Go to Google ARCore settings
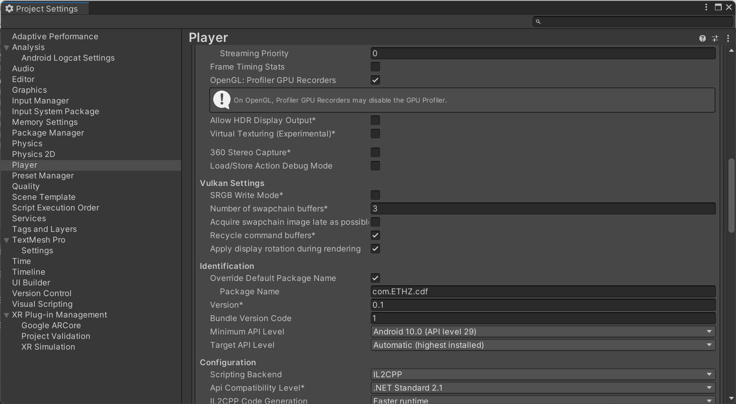The width and height of the screenshot is (736, 404). [x=51, y=326]
